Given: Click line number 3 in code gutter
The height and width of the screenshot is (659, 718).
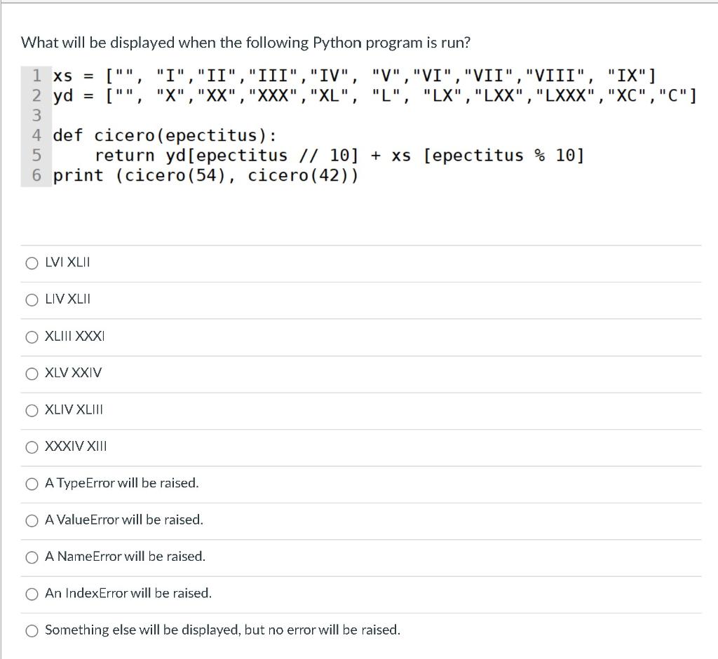Looking at the screenshot, I should pyautogui.click(x=36, y=116).
